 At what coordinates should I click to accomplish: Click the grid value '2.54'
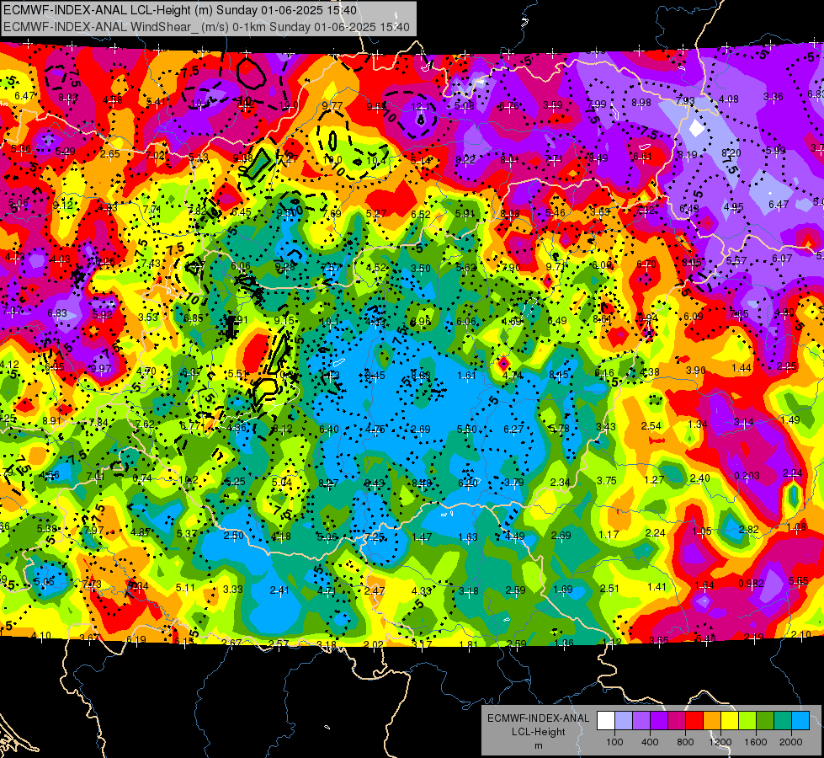click(x=651, y=425)
